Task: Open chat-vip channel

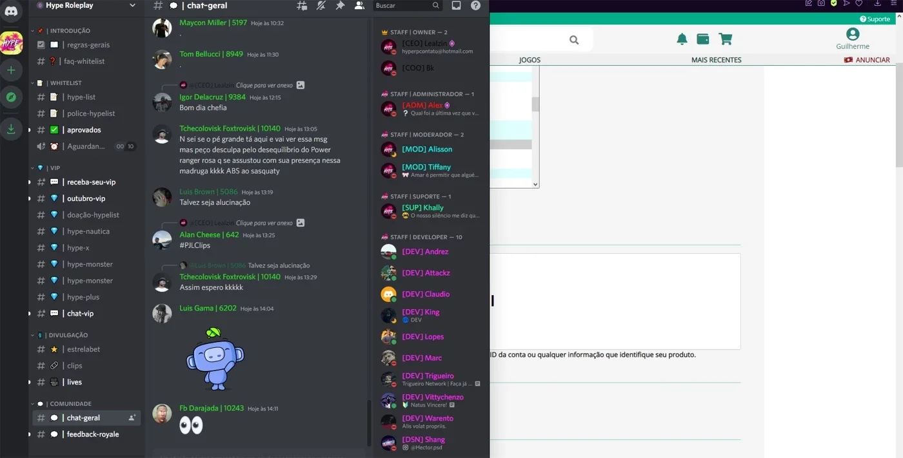Action: point(86,314)
